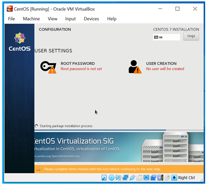This screenshot has height=185, width=207.
Task: Click the warning triangle in orange bar
Action: 38,169
